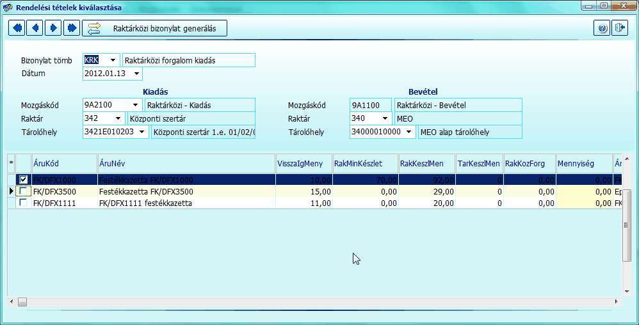This screenshot has width=639, height=325.
Task: Click the vertical scrollbar thumb
Action: click(x=627, y=225)
